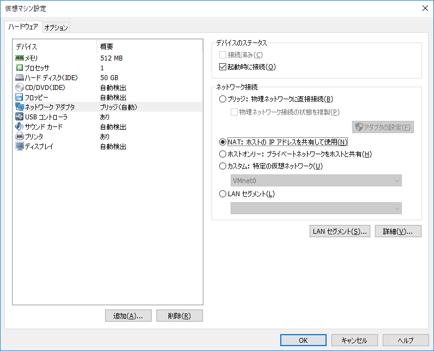Click the ブリッジ(自動) summary value
This screenshot has width=434, height=351.
(118, 107)
